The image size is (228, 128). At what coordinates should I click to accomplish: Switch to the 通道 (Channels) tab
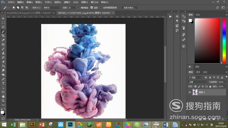coord(198,72)
